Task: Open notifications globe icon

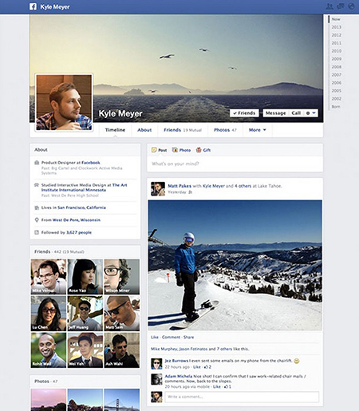Action: click(x=351, y=6)
